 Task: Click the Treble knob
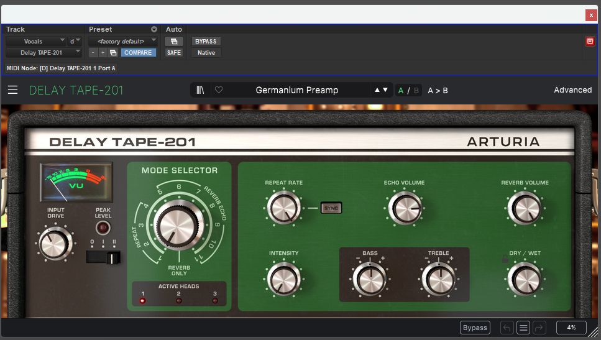[439, 279]
